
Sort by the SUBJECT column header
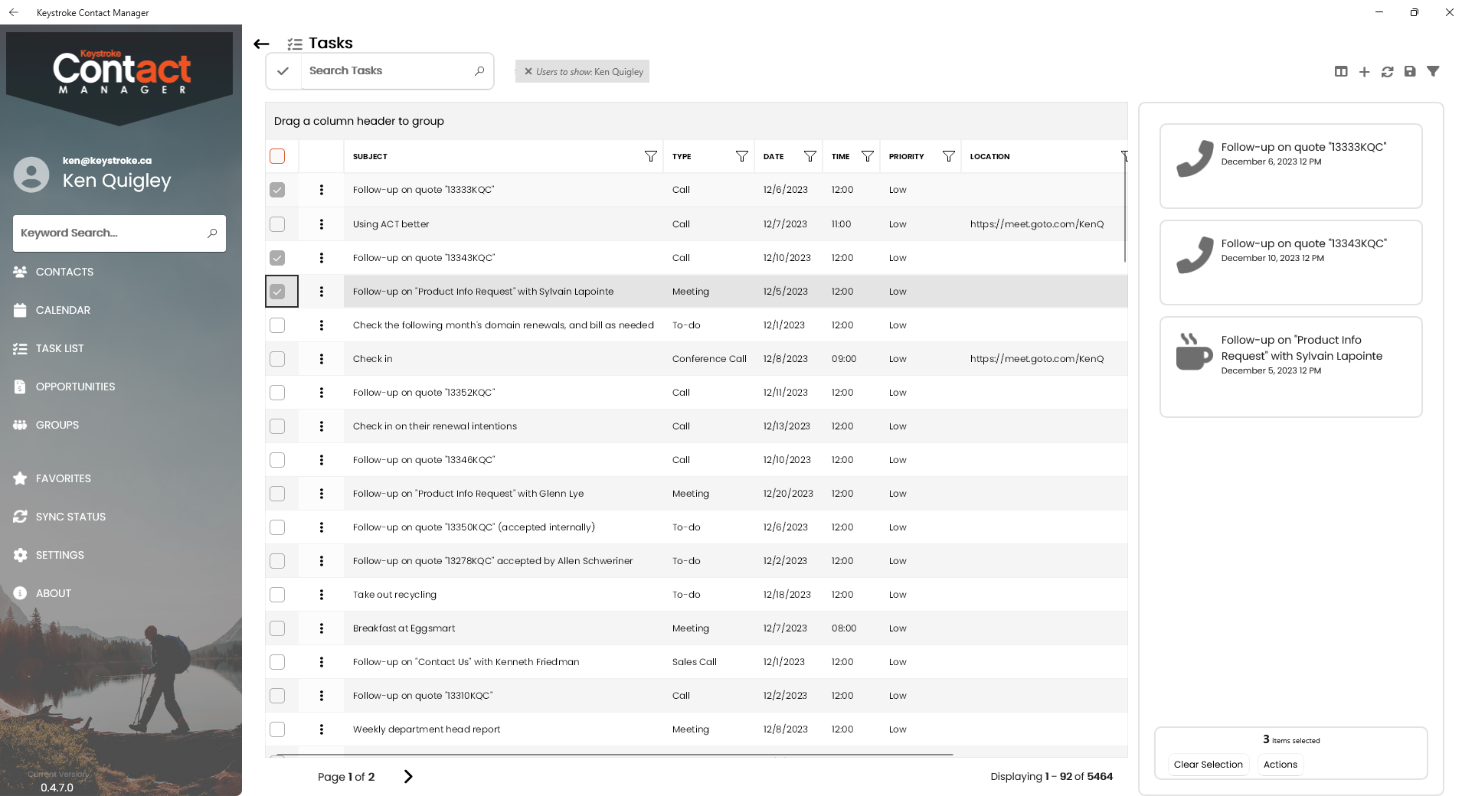coord(370,156)
